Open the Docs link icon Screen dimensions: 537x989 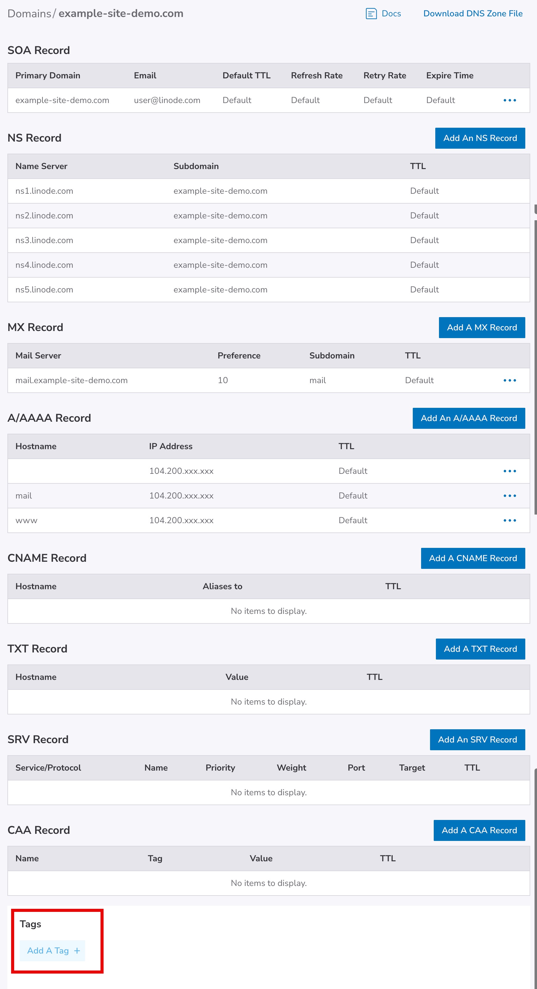371,14
